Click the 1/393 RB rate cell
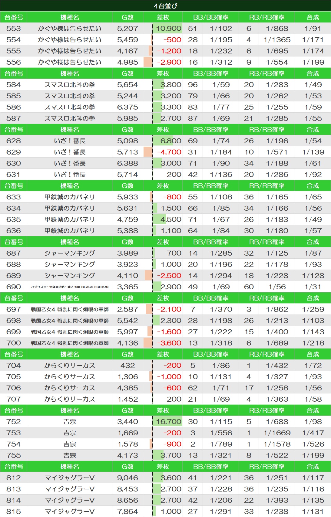Image resolution: width=331 pixels, height=517 pixels. pos(277,500)
